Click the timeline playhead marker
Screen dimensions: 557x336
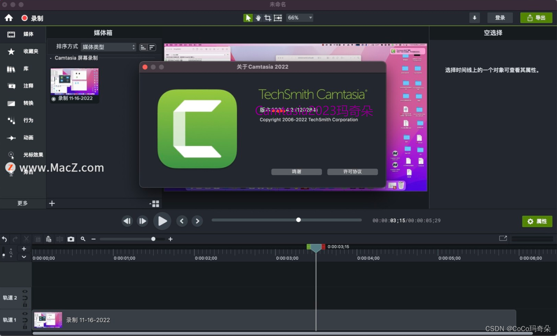point(316,248)
